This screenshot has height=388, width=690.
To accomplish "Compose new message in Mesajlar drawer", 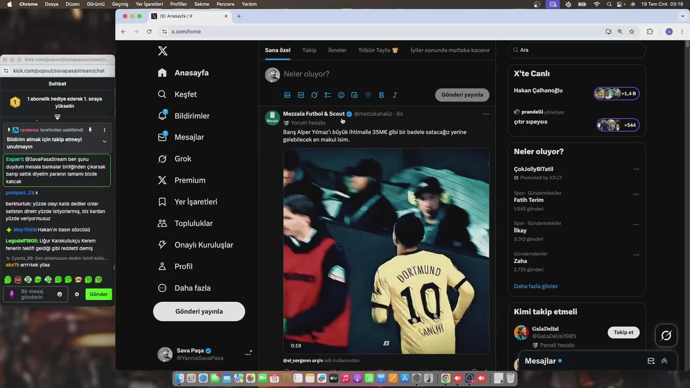I will (x=651, y=361).
